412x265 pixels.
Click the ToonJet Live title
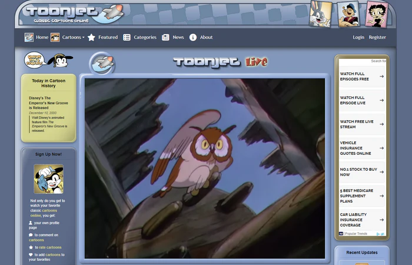[220, 62]
